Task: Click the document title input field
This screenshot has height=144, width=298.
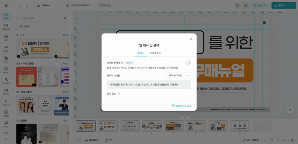Action: tap(81, 6)
